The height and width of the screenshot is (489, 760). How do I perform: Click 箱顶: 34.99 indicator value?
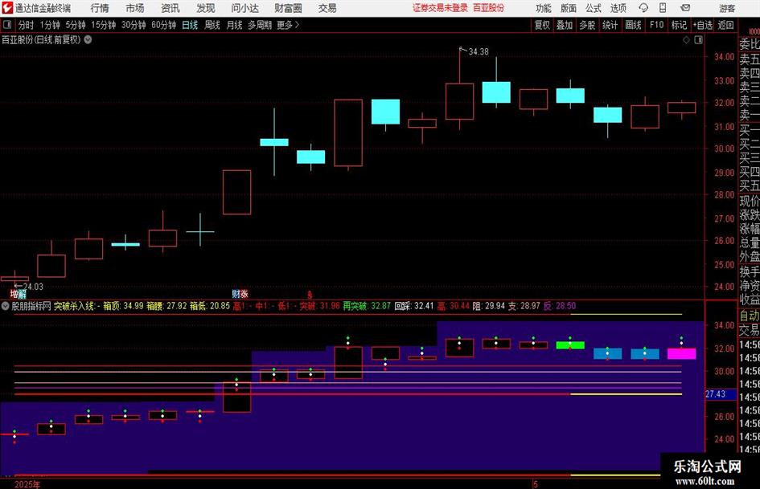(123, 306)
